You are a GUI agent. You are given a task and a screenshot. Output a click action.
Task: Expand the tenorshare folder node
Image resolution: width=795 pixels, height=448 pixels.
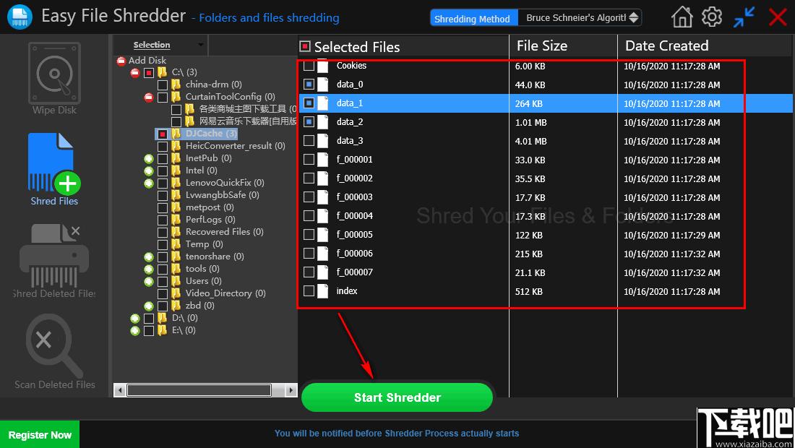[x=149, y=257]
